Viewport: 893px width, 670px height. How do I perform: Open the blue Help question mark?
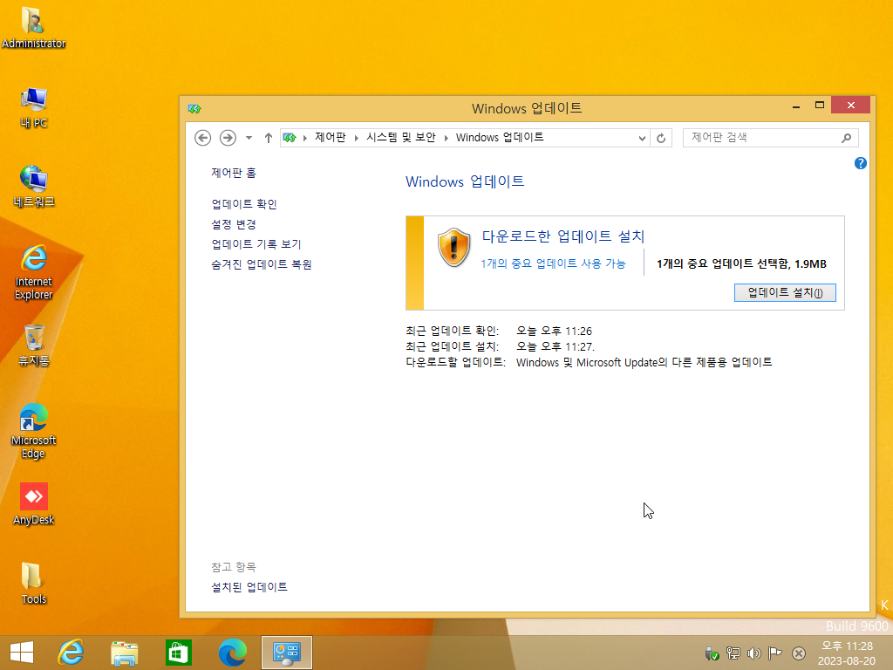coord(861,163)
